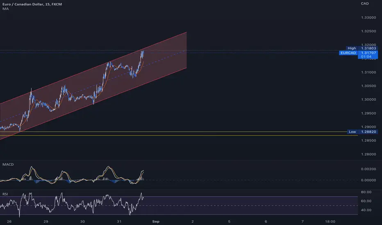Click date 5 on the time axis
The height and width of the screenshot is (225, 382).
(229, 221)
